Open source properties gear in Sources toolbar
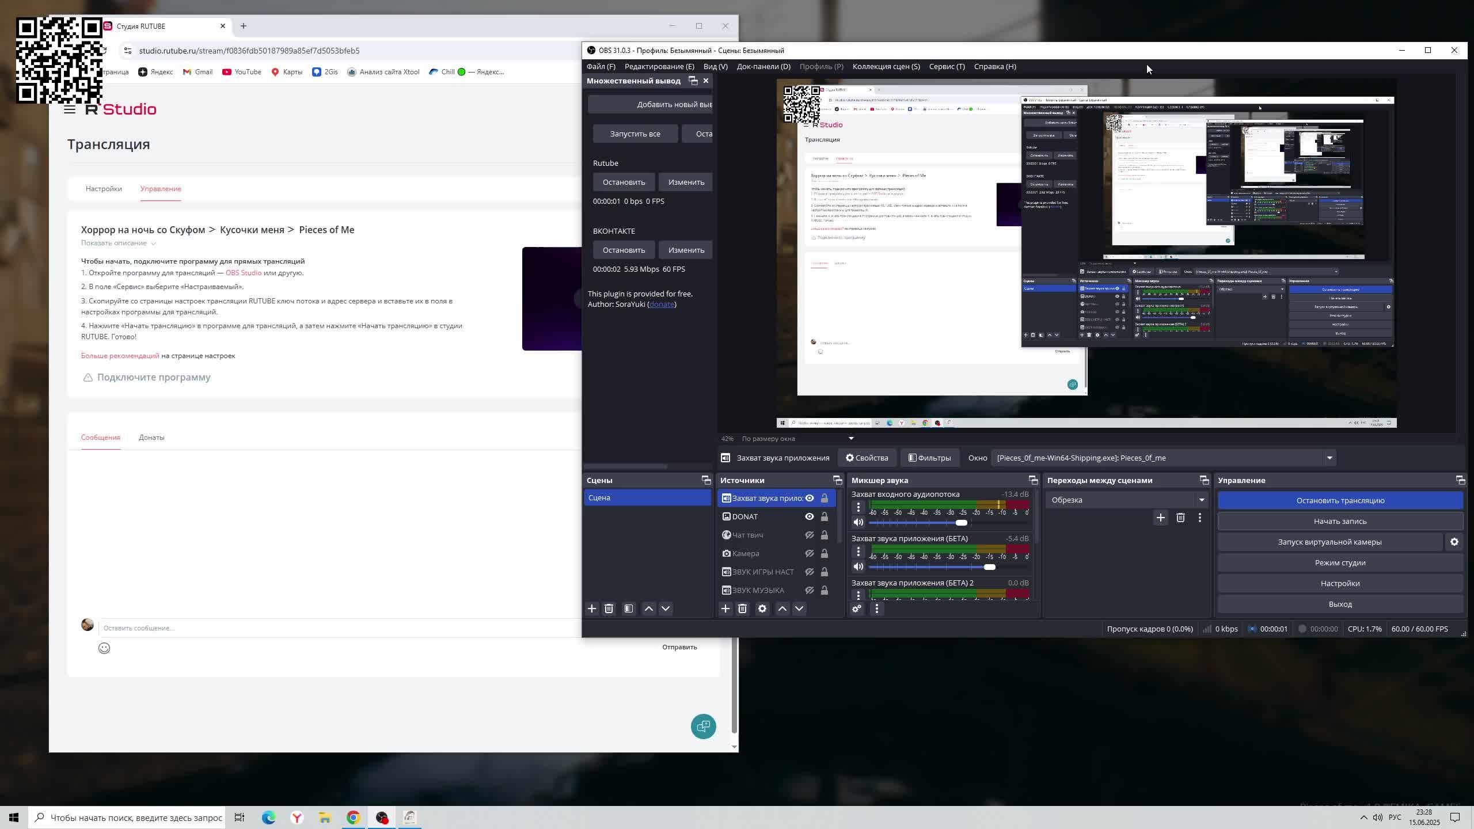The width and height of the screenshot is (1474, 829). [762, 609]
